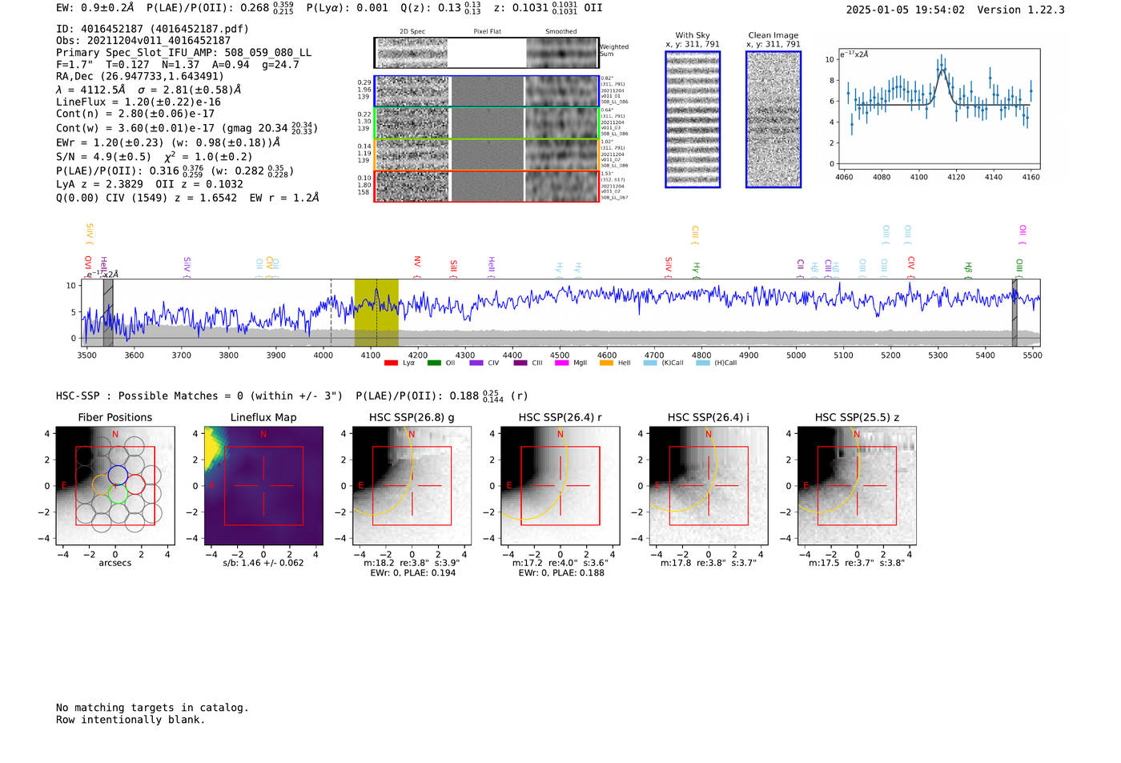Select the HSC SSP(25.5) z cutout

pyautogui.click(x=857, y=486)
